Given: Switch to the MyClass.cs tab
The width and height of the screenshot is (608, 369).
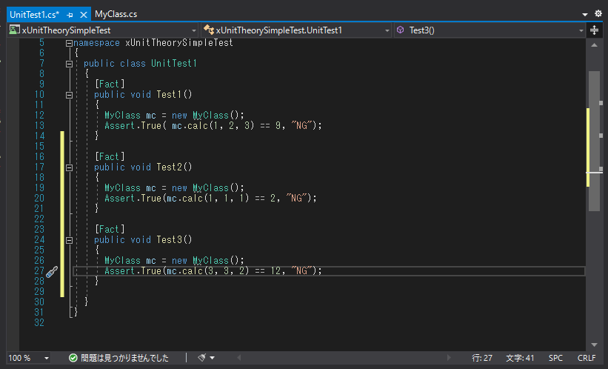Looking at the screenshot, I should point(116,14).
